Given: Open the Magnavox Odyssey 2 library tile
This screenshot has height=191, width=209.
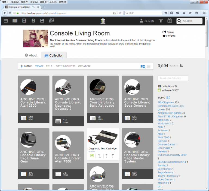Looking at the screenshot, I should point(68,101).
